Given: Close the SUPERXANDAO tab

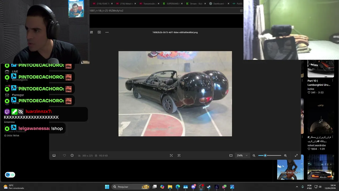Looking at the screenshot, I should pyautogui.click(x=182, y=4).
